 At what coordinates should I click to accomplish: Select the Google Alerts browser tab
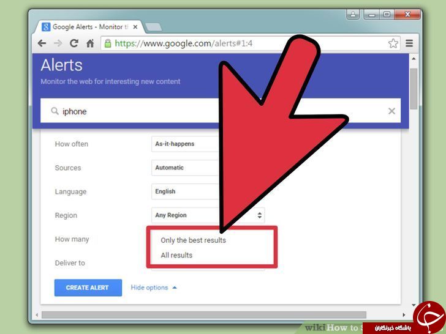click(89, 27)
